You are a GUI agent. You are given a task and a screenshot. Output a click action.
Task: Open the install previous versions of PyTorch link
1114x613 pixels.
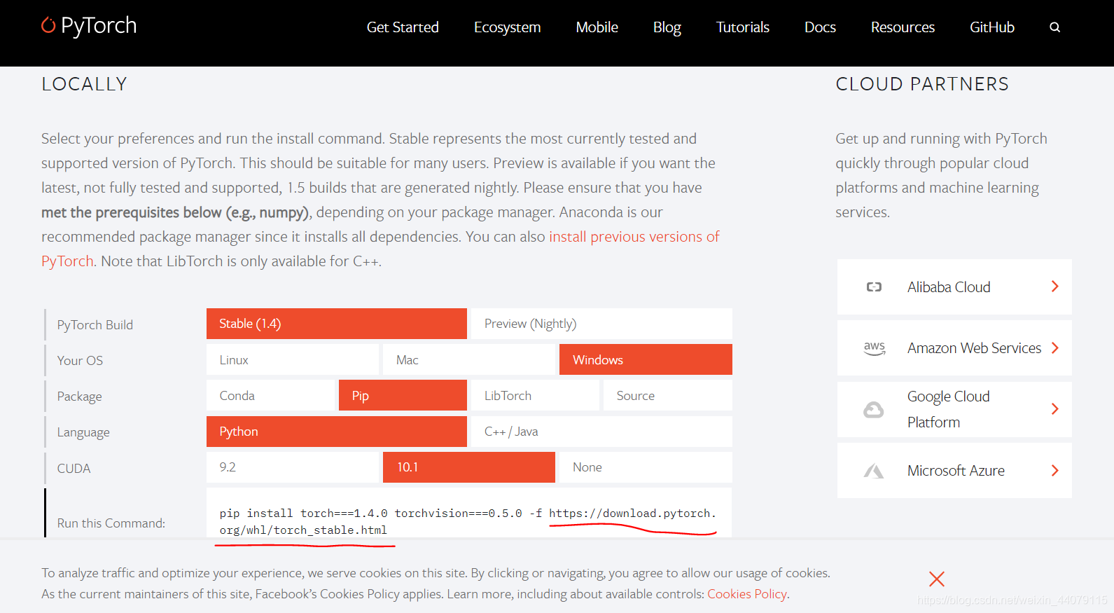(x=634, y=237)
